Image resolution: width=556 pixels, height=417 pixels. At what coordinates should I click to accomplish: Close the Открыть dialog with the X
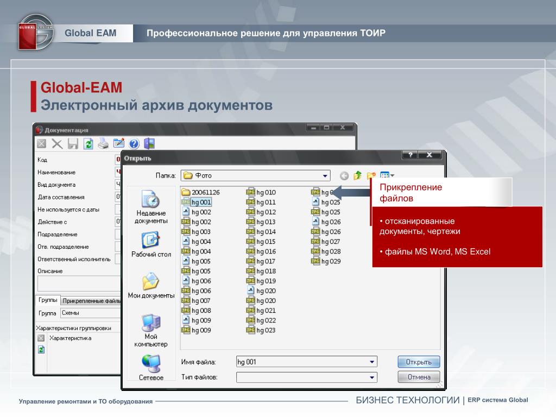tap(429, 155)
